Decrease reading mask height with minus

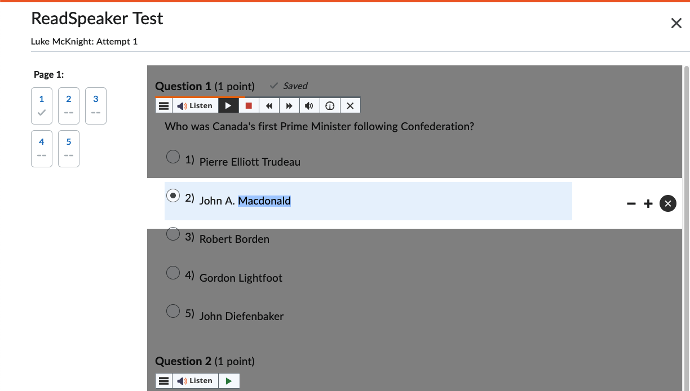[x=631, y=203]
